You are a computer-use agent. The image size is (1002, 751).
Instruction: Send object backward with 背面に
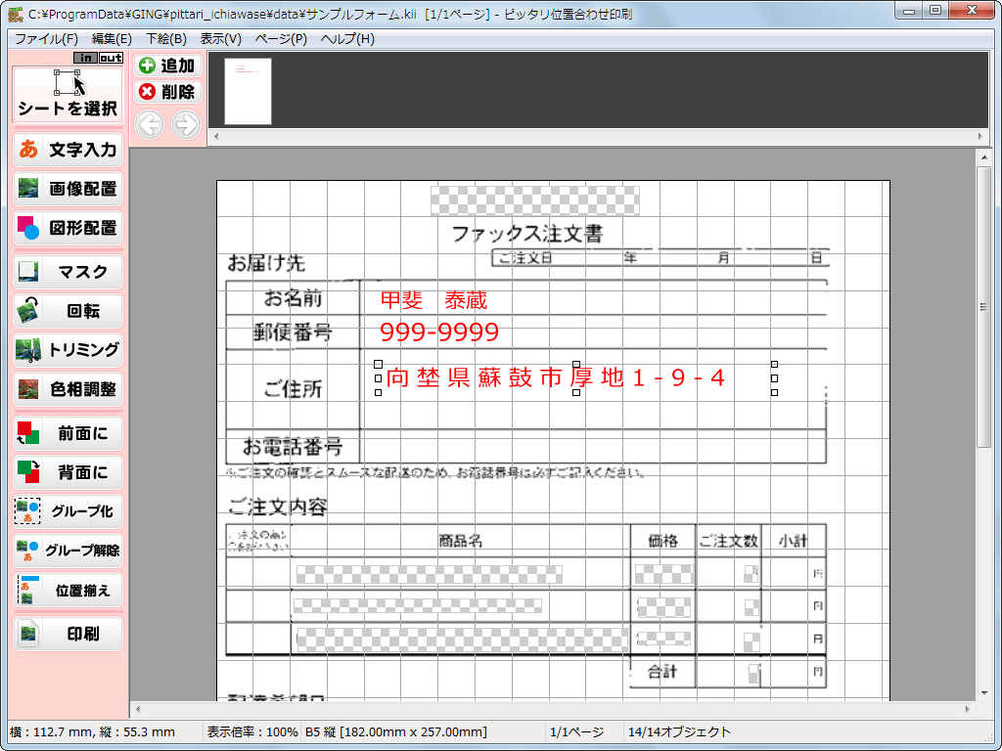point(68,472)
